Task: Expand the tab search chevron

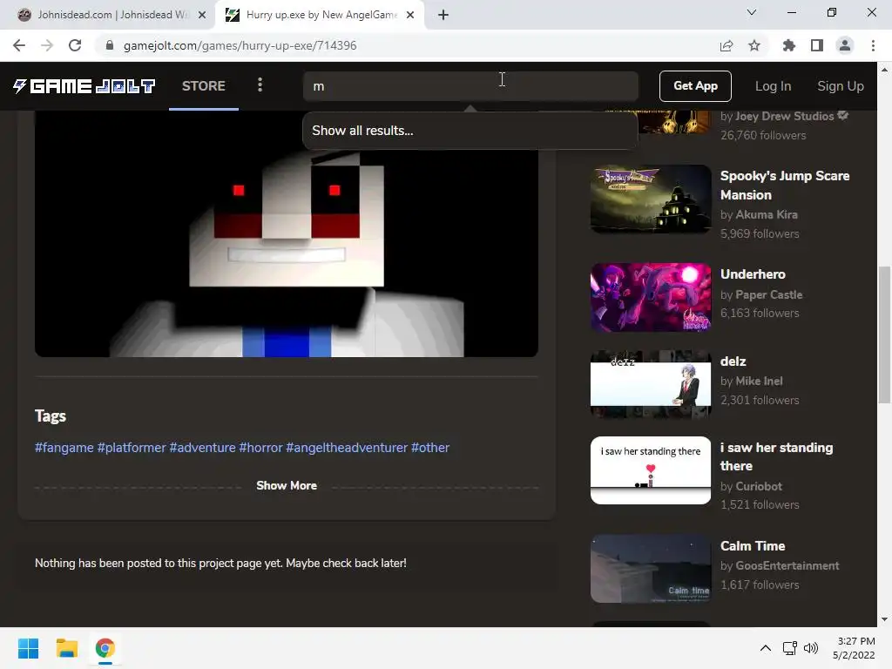Action: coord(752,12)
